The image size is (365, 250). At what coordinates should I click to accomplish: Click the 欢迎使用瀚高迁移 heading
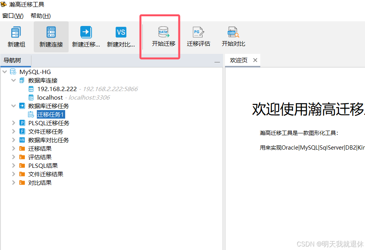point(308,109)
